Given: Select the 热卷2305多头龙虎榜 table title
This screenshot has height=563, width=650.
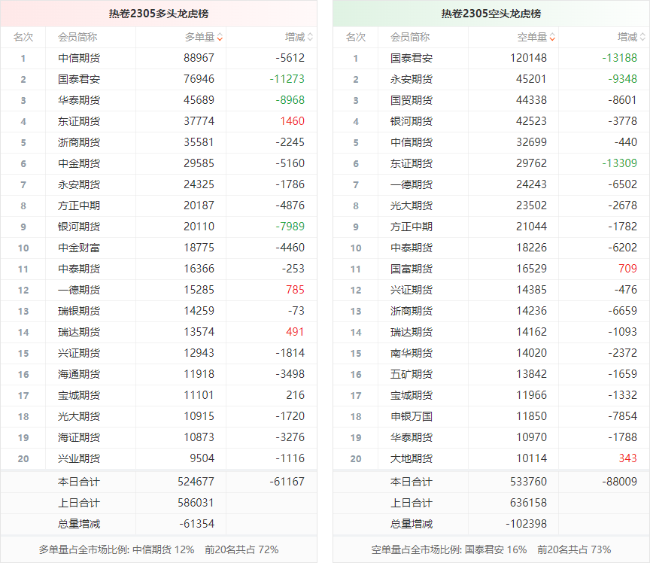Looking at the screenshot, I should [158, 14].
